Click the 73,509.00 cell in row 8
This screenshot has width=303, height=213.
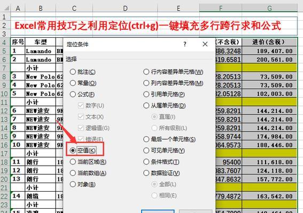pyautogui.click(x=269, y=77)
